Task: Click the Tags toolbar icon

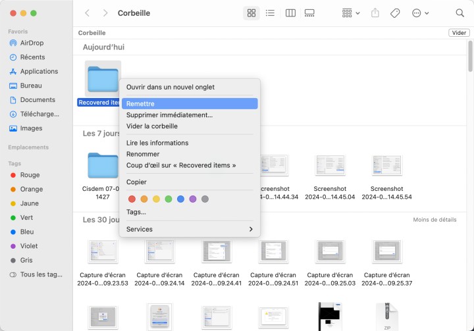Action: tap(395, 13)
